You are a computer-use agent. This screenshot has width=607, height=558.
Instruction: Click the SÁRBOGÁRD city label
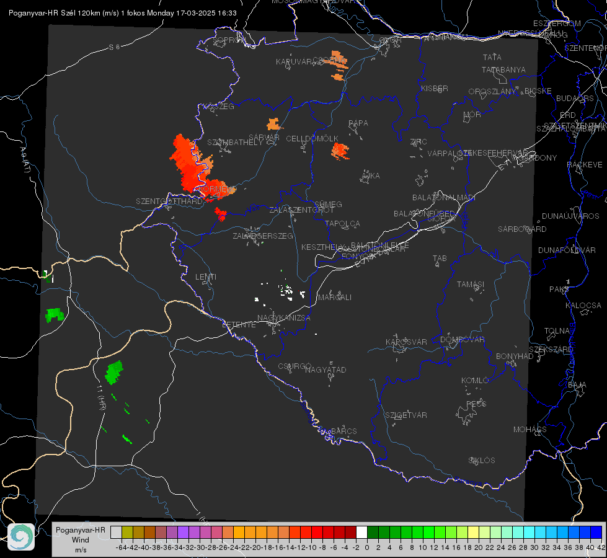pos(522,229)
